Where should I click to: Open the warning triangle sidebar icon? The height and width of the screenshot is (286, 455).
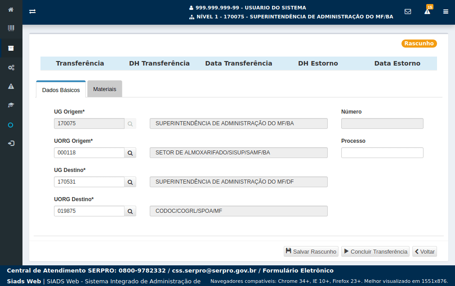pos(11,86)
